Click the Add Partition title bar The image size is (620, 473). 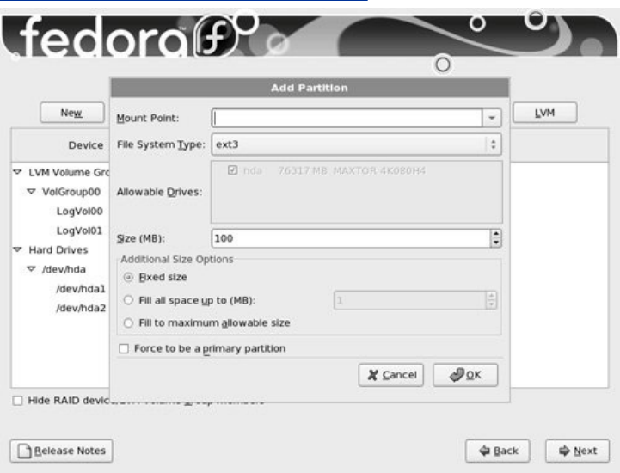point(310,88)
